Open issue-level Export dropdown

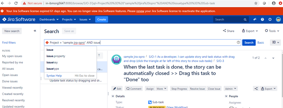pos(268,88)
